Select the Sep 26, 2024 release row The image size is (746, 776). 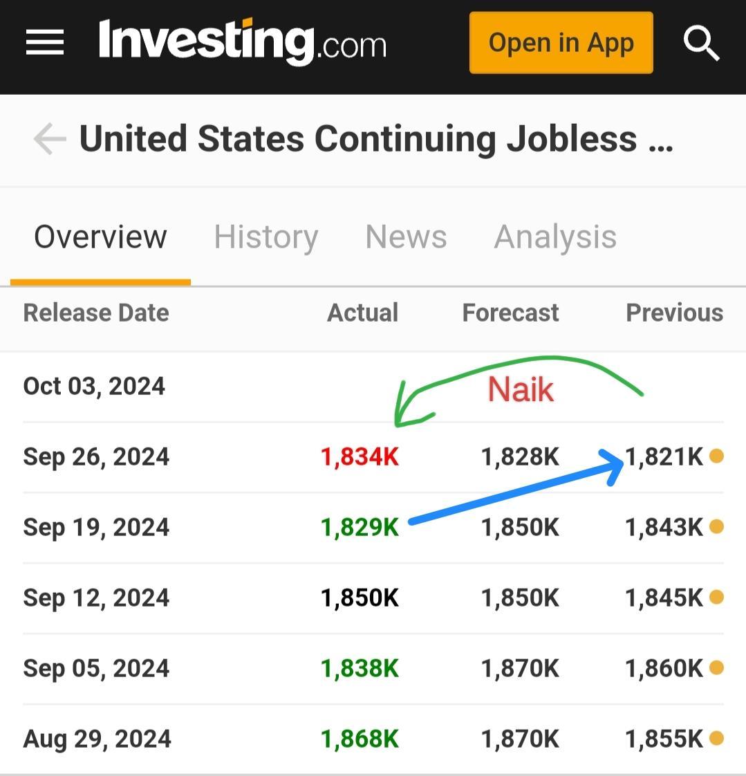coord(373,456)
